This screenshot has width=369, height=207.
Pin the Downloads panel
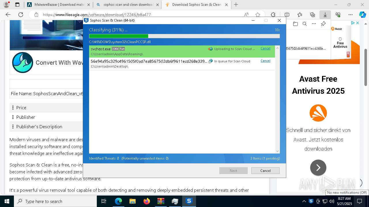323,24
